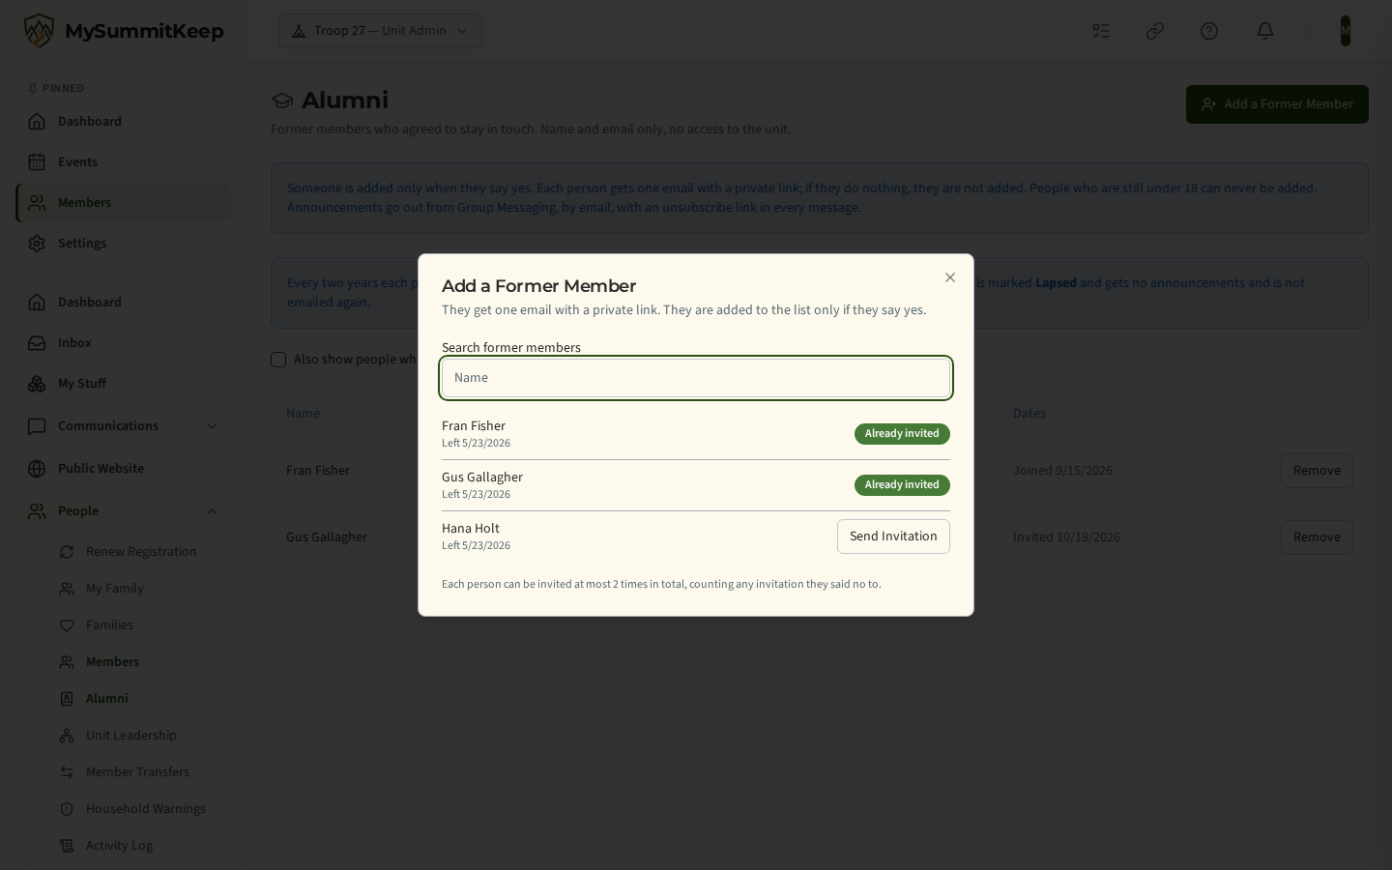Image resolution: width=1392 pixels, height=870 pixels.
Task: Click the Families heart icon
Action: click(67, 625)
